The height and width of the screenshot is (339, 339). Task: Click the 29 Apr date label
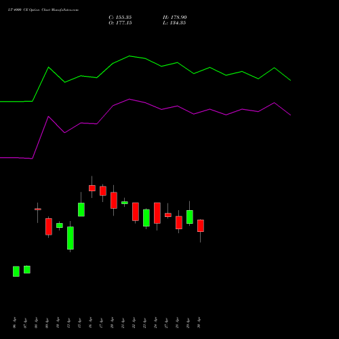[x=188, y=323]
